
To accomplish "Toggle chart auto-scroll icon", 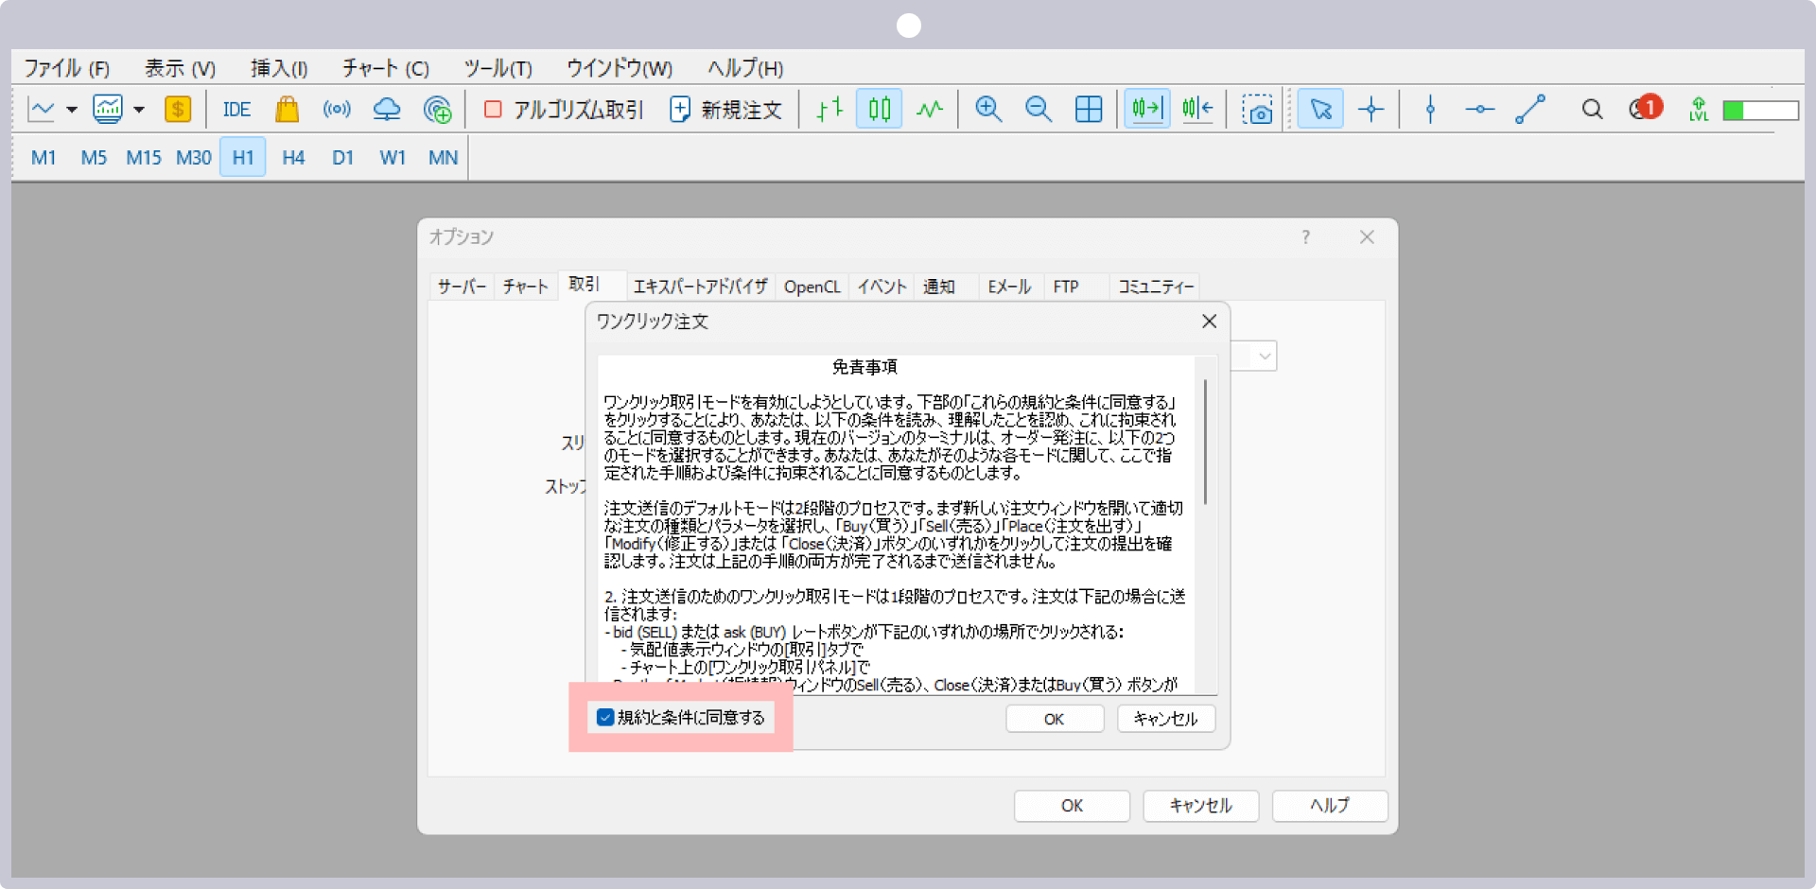I will [1147, 110].
